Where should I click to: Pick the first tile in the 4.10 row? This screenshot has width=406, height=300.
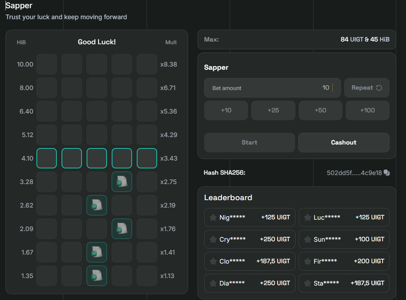click(x=47, y=158)
